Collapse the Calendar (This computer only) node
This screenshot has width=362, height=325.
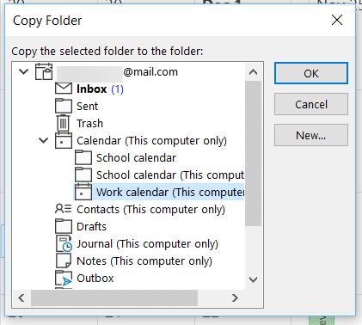coord(44,140)
